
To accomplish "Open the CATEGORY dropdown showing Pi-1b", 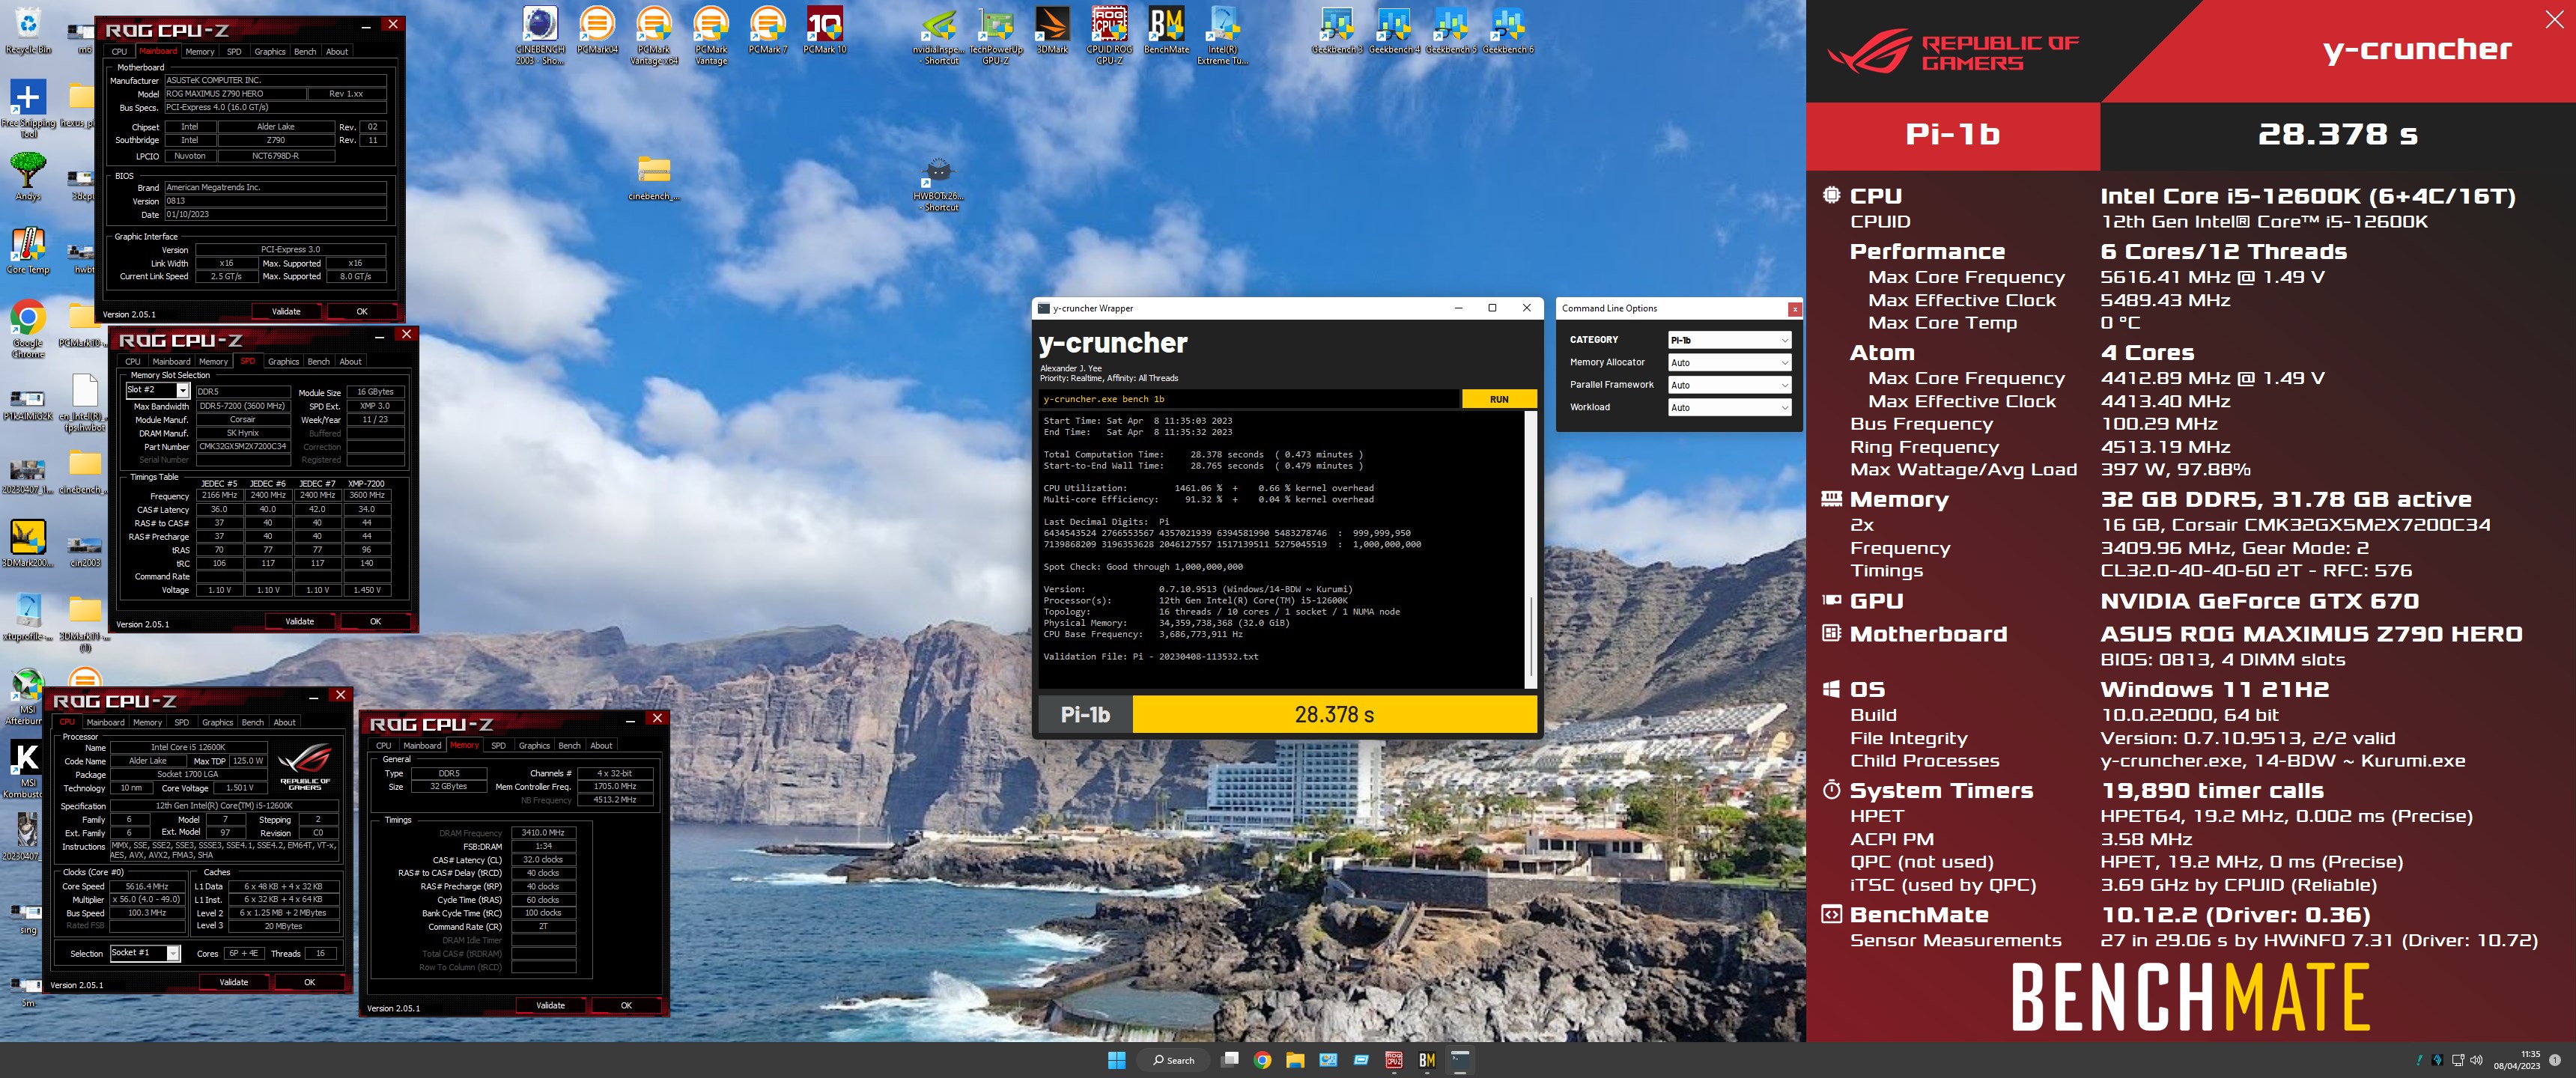I will pos(1729,340).
